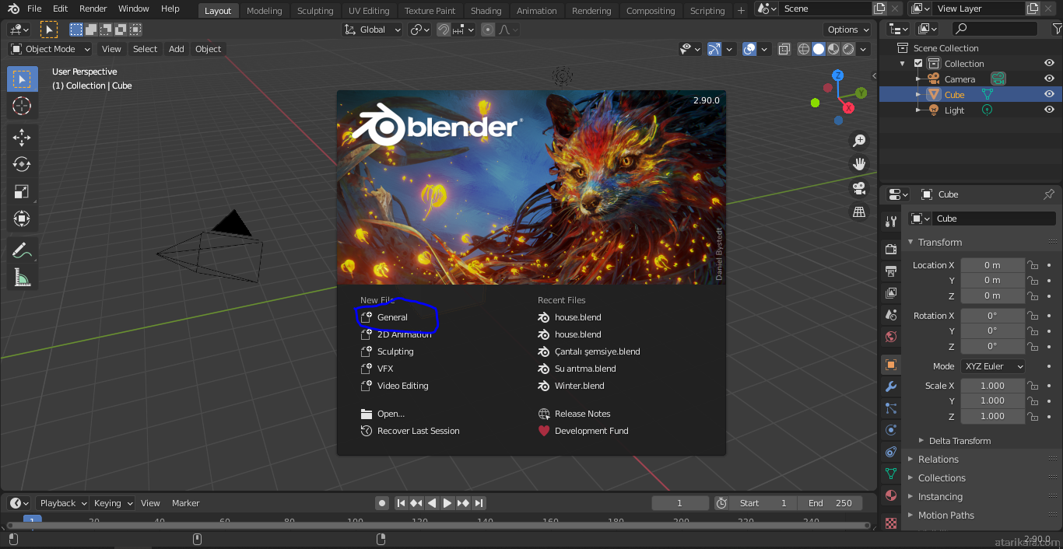Open the Options dropdown
The image size is (1063, 549).
[849, 30]
